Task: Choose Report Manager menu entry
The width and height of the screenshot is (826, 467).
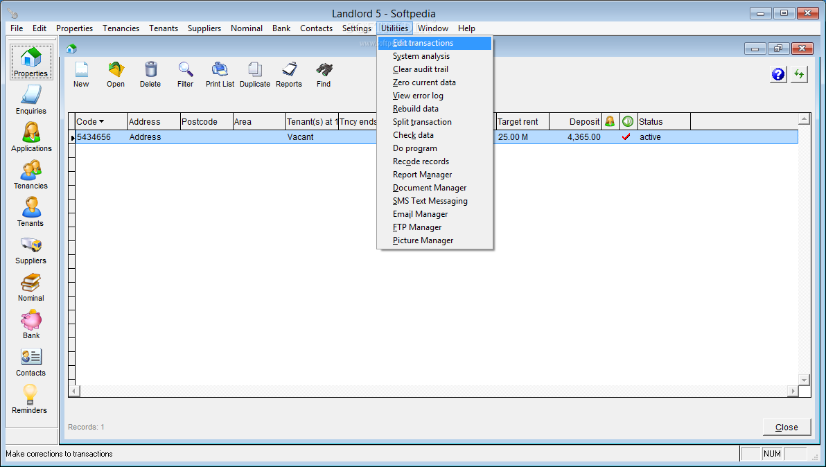Action: [x=434, y=175]
